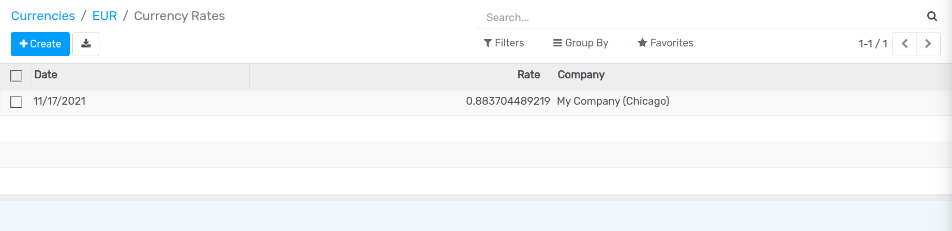The width and height of the screenshot is (952, 231).
Task: Select the 11/17/2021 row checkbox
Action: pyautogui.click(x=17, y=102)
